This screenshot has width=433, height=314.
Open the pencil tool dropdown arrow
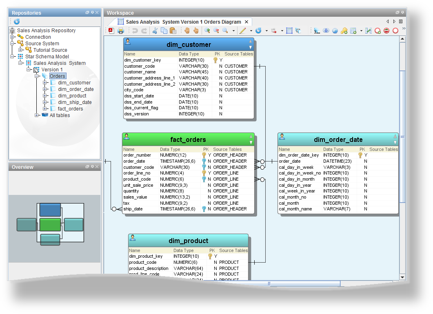(251, 31)
